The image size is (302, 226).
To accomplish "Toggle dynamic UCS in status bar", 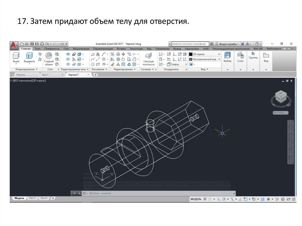I will [262, 199].
